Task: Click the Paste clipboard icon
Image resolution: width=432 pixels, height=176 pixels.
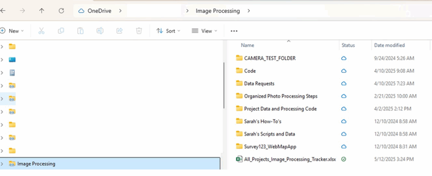Action: click(81, 31)
